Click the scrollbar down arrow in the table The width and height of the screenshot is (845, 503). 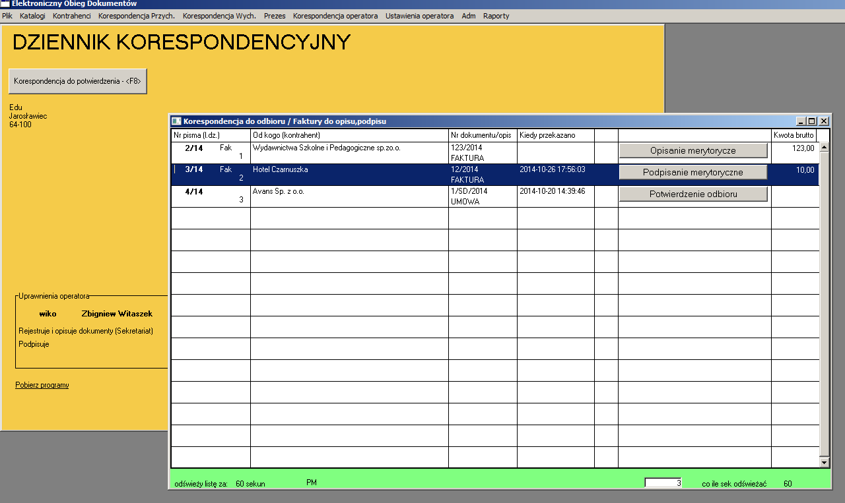point(824,463)
